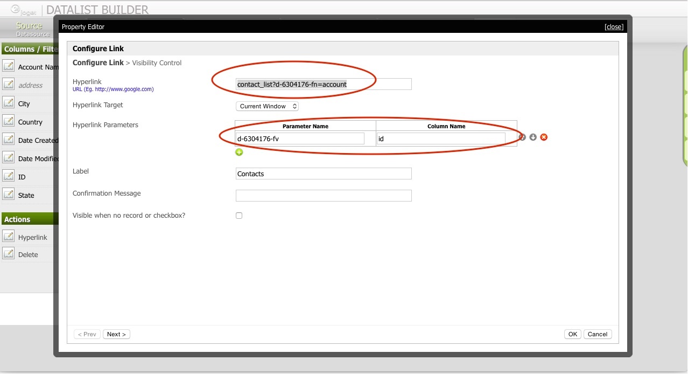
Task: Cancel the Configure Link dialog
Action: (x=598, y=334)
